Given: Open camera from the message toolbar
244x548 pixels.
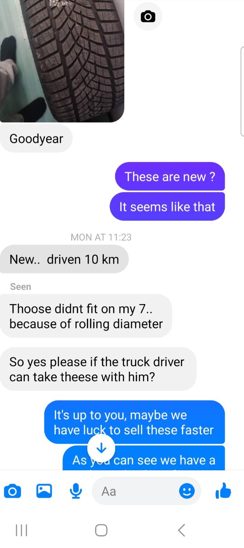Looking at the screenshot, I should (12, 491).
